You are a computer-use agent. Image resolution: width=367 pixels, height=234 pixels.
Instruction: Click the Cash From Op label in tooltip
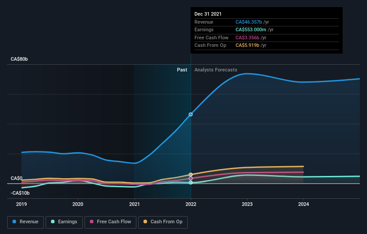(210, 46)
